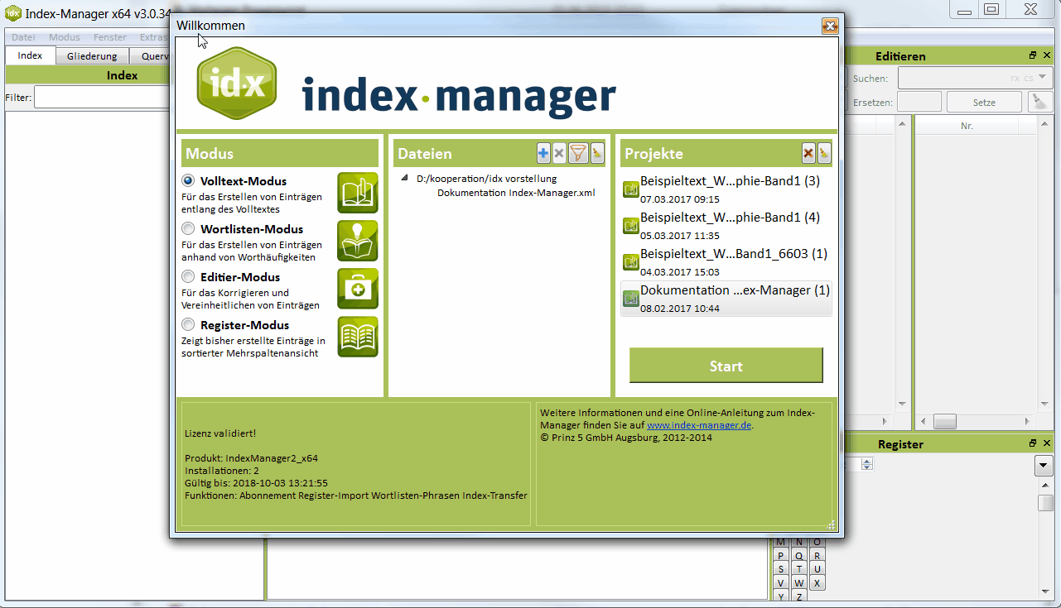Click the Editier-Modus first-aid kit icon
The width and height of the screenshot is (1061, 608).
click(357, 289)
